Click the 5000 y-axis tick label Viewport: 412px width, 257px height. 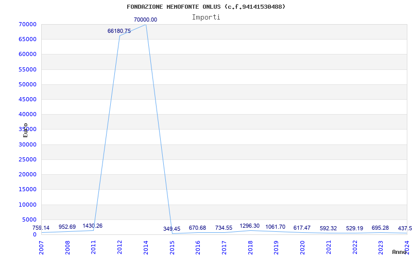29,219
